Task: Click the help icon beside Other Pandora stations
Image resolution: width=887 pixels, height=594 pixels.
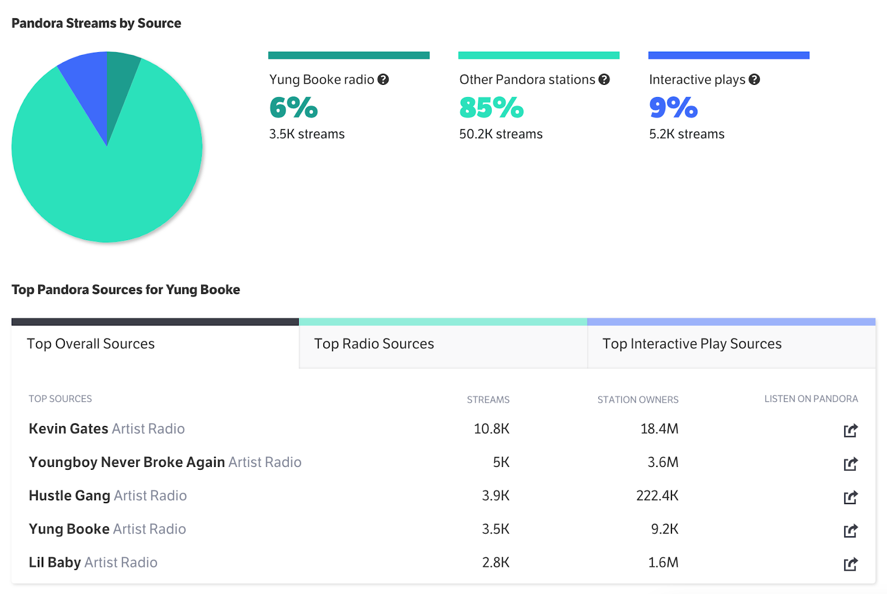Action: coord(604,79)
